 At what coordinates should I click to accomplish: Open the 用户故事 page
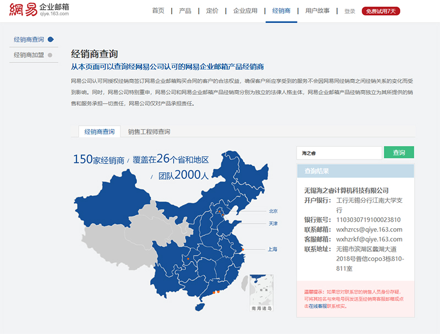pos(317,10)
